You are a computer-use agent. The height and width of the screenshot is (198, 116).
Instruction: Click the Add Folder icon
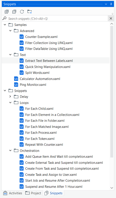30,12
